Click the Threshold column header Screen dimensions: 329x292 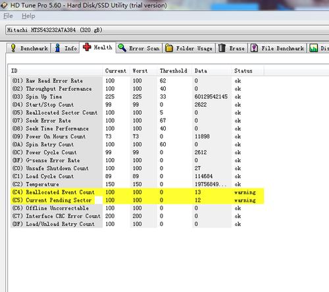tap(174, 71)
